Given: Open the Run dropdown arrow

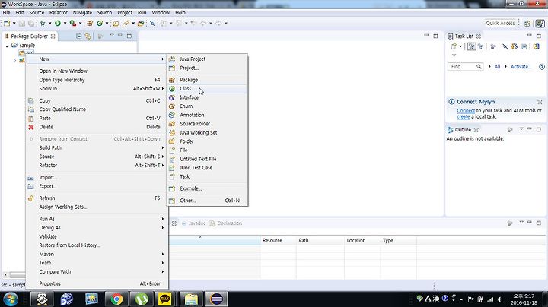Looking at the screenshot, I should point(65,23).
